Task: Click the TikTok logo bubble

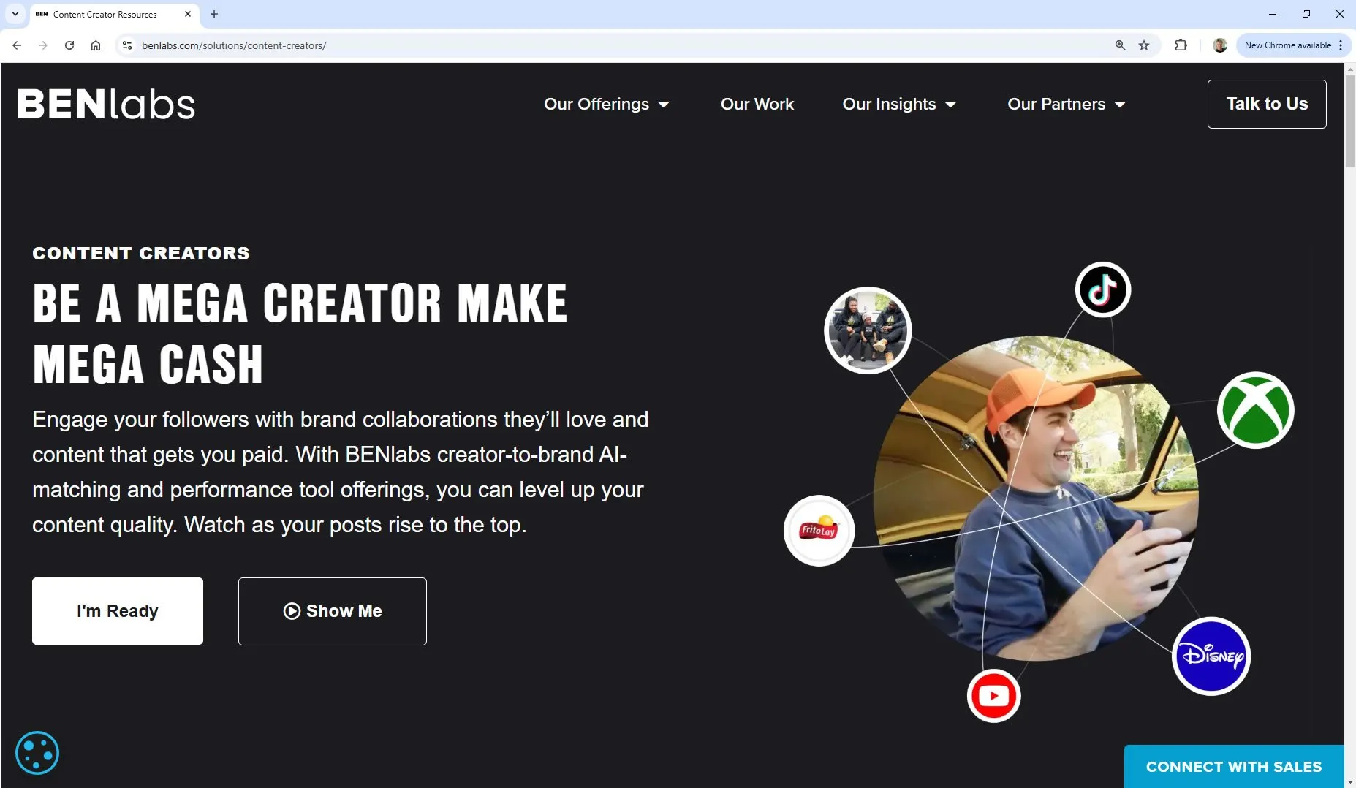Action: coord(1102,289)
